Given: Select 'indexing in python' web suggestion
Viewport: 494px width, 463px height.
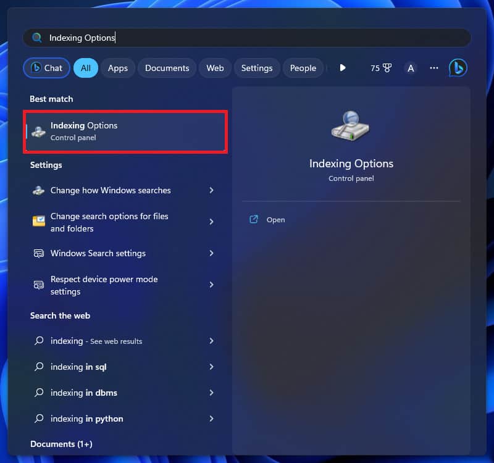Looking at the screenshot, I should (x=125, y=419).
